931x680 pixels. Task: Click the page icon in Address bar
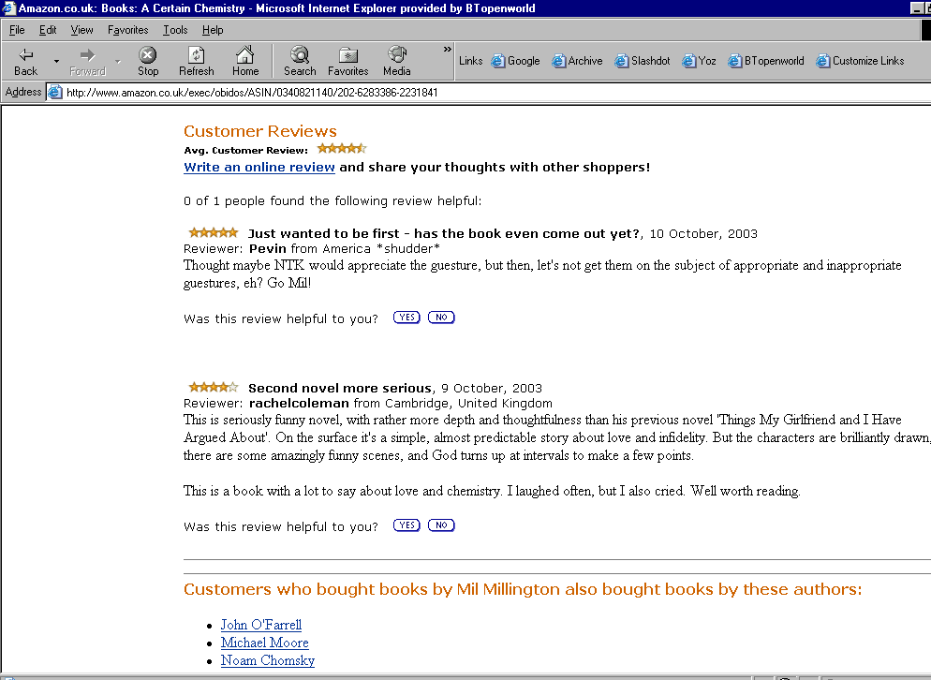tap(55, 92)
